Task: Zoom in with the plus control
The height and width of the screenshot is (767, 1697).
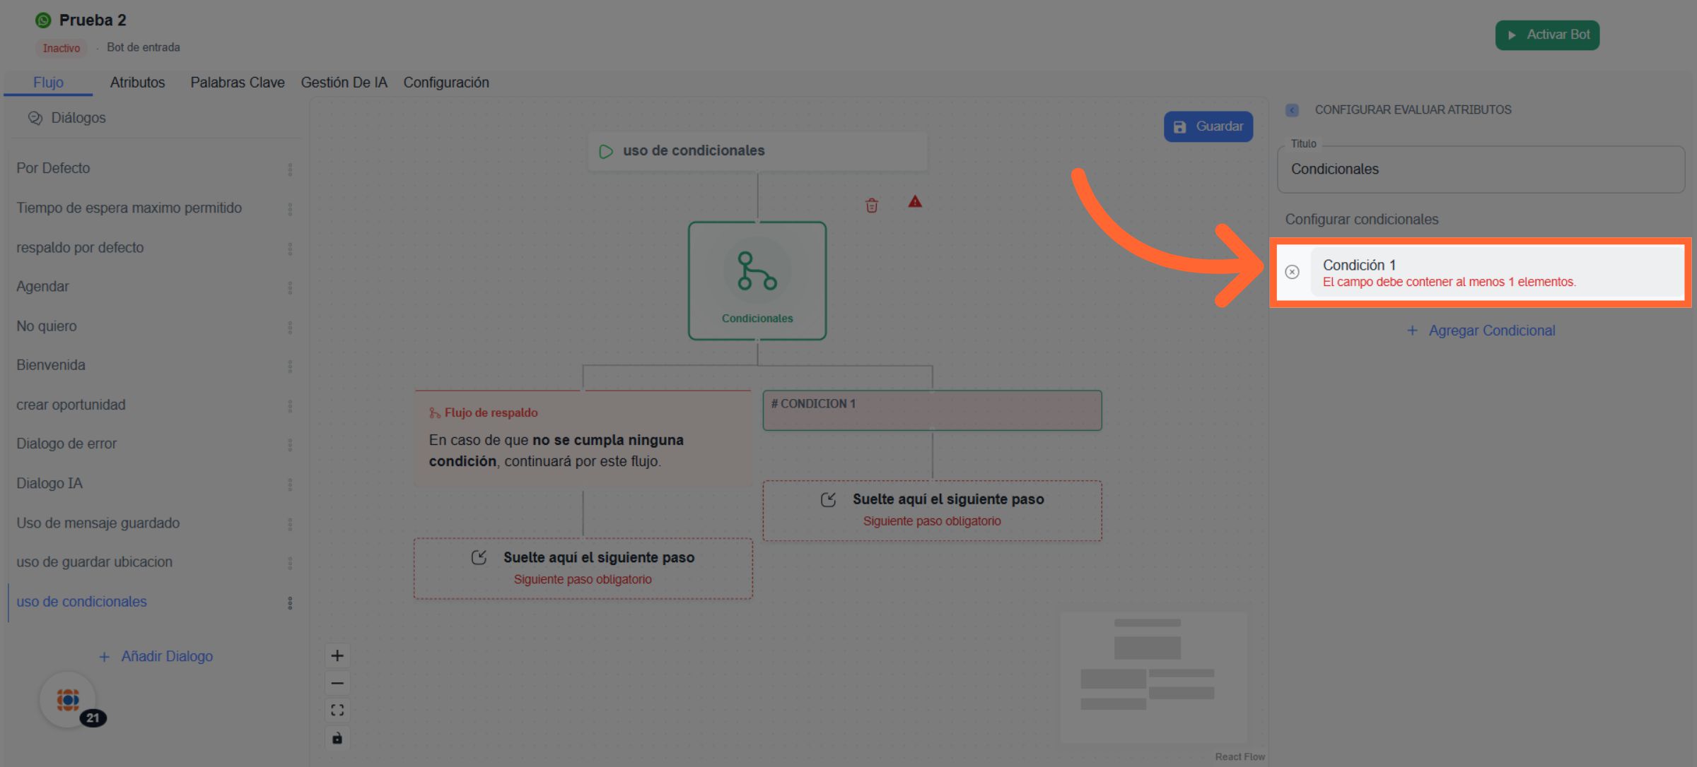Action: (x=337, y=655)
